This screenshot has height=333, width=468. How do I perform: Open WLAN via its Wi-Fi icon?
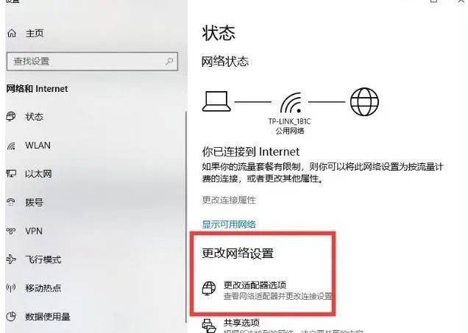tap(11, 146)
